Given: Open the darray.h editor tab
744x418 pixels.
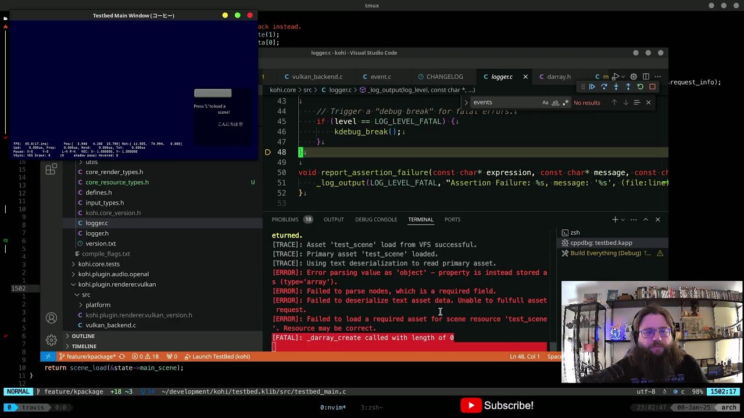Looking at the screenshot, I should point(559,77).
